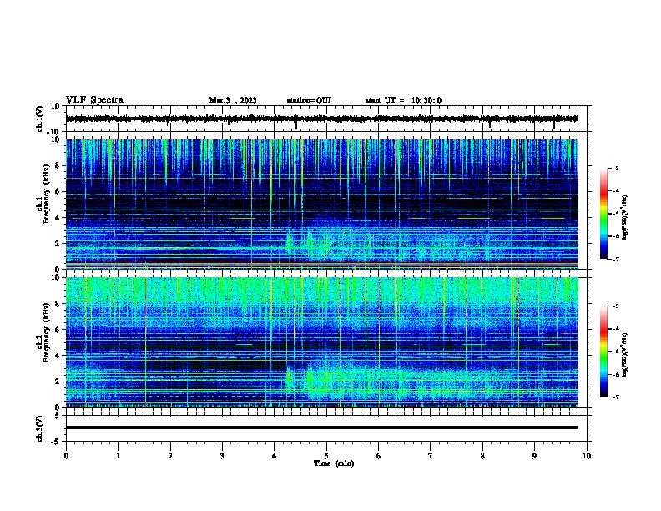Click time axis tick label "6"
This screenshot has width=661, height=511.
(x=379, y=456)
